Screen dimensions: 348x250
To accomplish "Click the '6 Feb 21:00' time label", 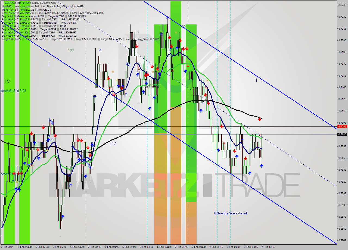I will [x=181, y=247].
